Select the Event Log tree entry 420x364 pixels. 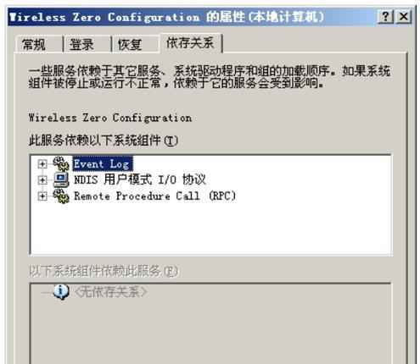pos(103,164)
